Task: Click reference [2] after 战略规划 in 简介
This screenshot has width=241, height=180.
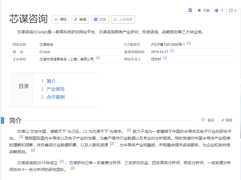Action: 33,150
